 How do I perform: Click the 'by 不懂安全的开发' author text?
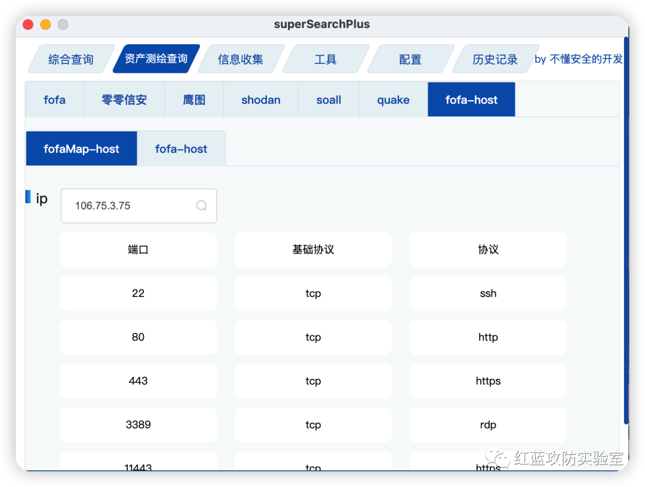tap(578, 59)
